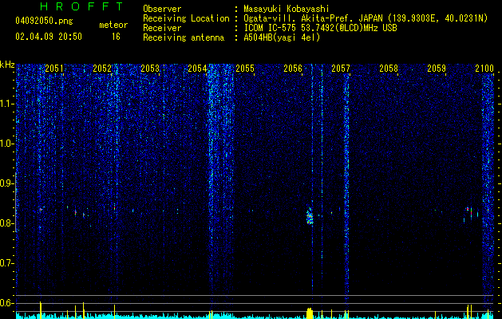
Task: Click the date stamp 02.04.09 20:50
Action: 49,37
